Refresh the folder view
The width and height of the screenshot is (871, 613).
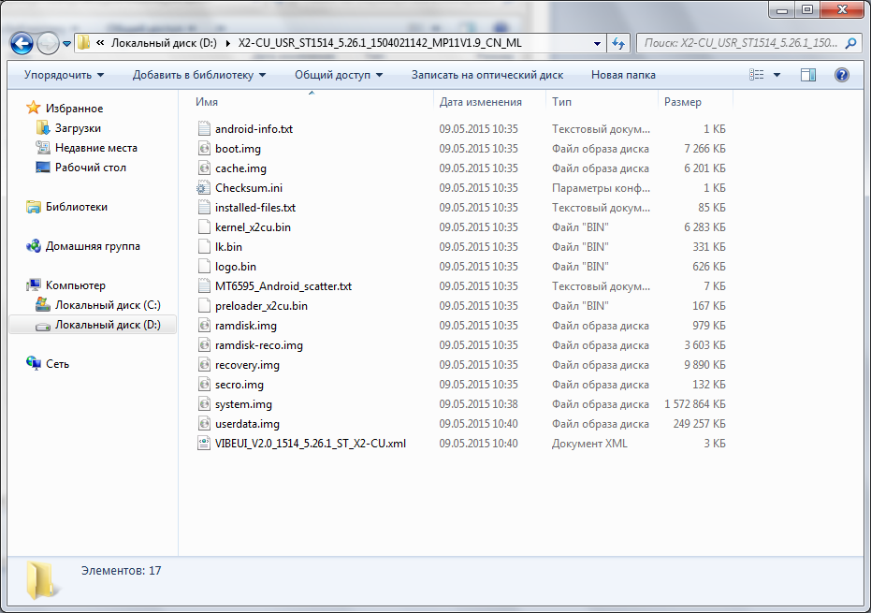618,43
